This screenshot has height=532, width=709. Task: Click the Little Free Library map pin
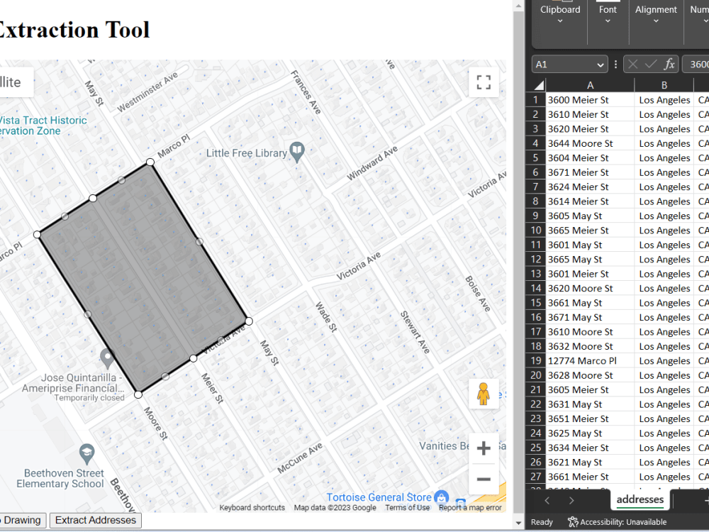point(296,152)
